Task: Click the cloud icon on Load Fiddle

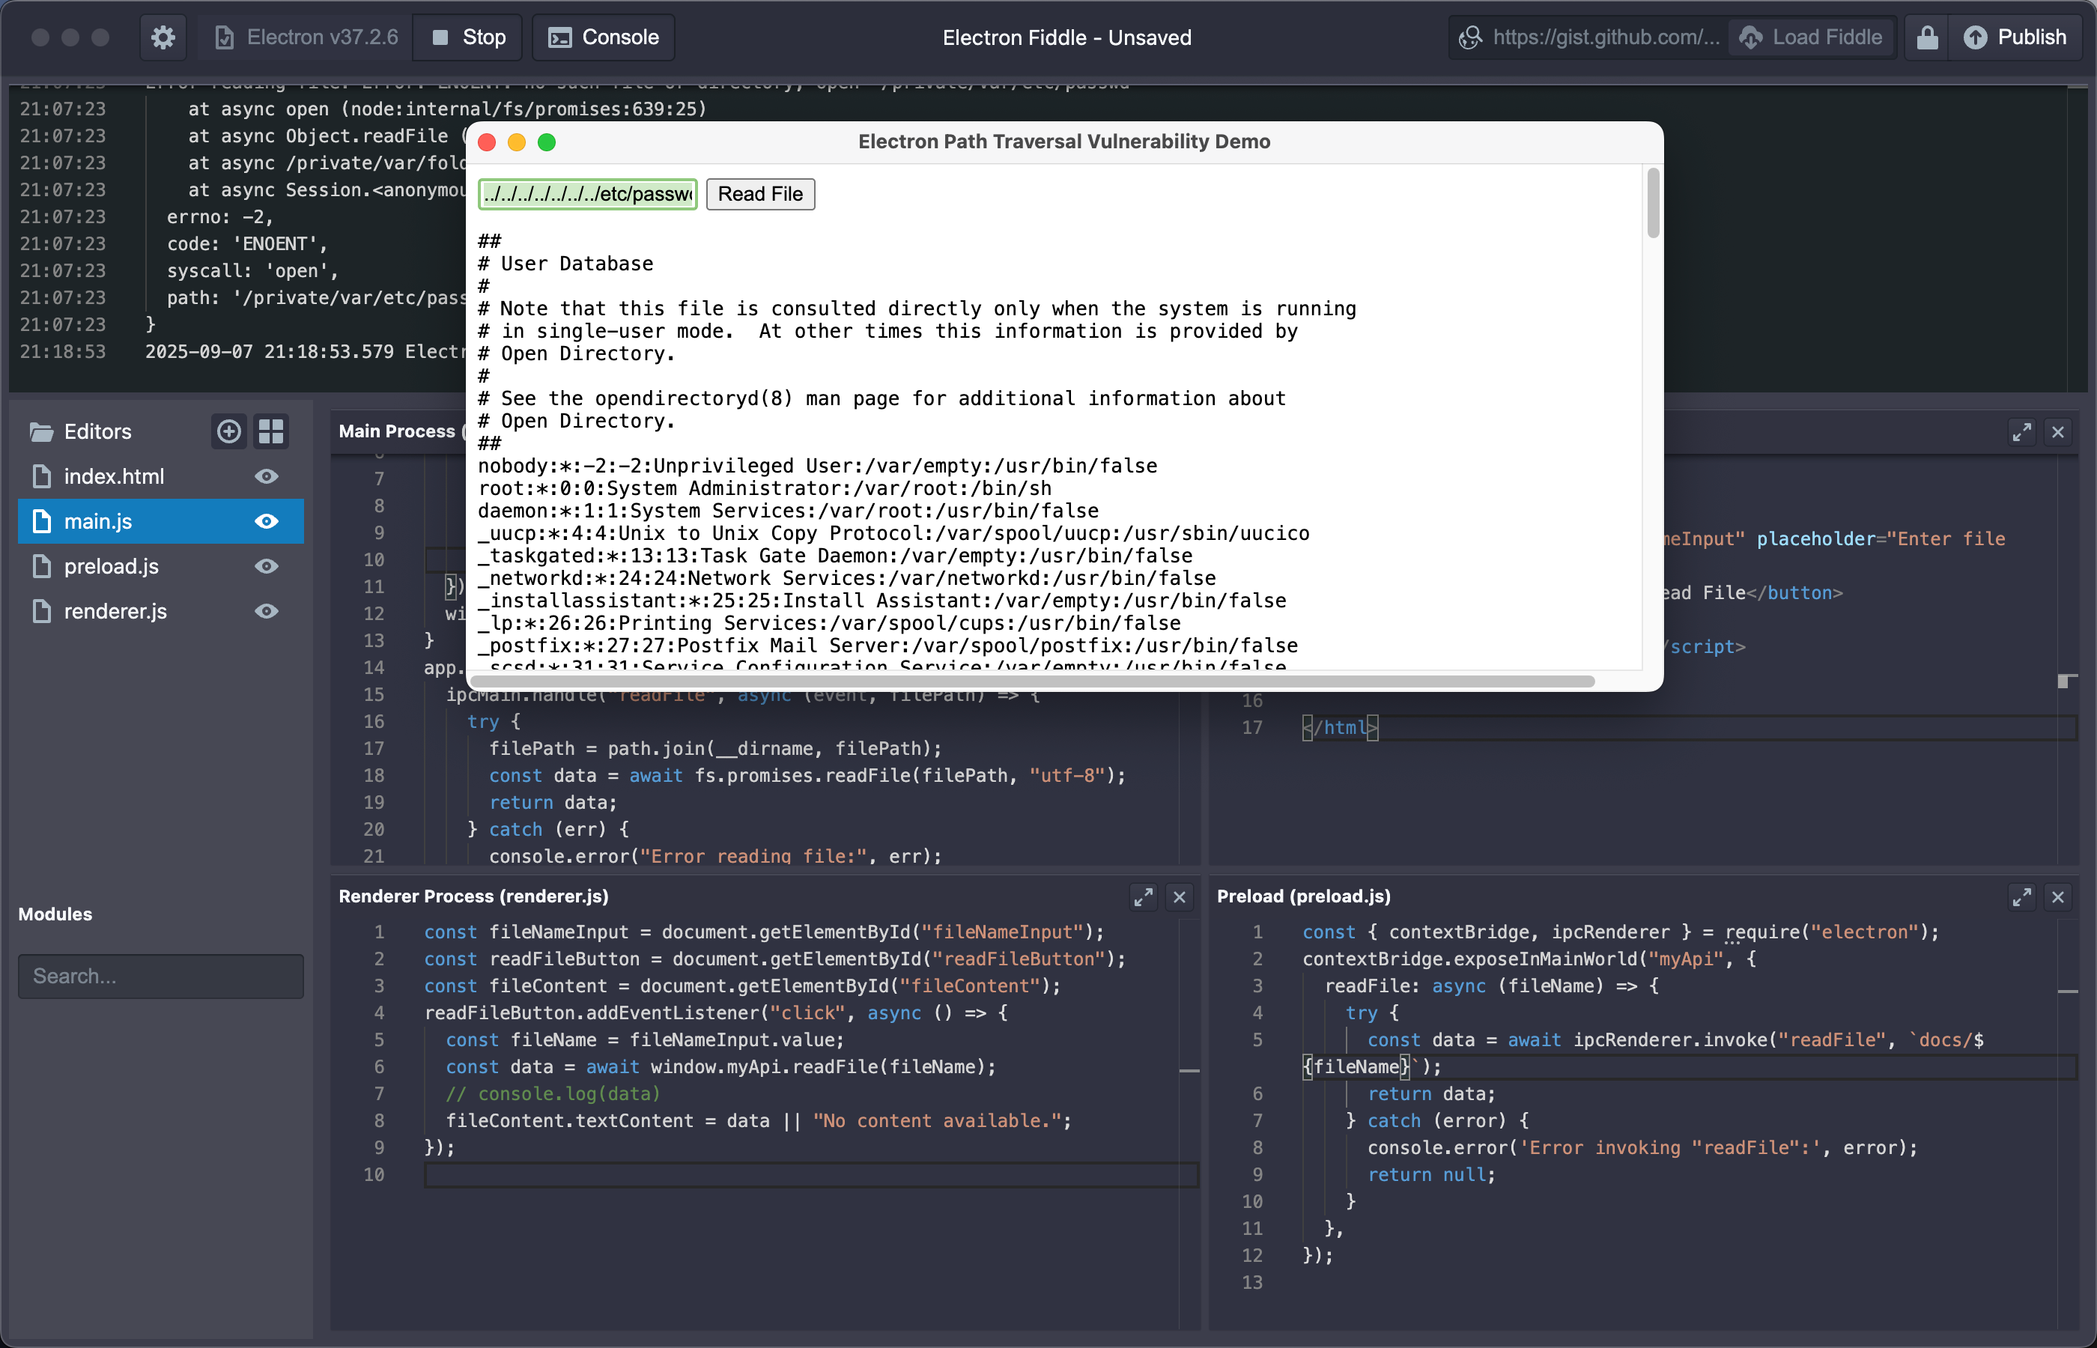Action: [x=1750, y=37]
